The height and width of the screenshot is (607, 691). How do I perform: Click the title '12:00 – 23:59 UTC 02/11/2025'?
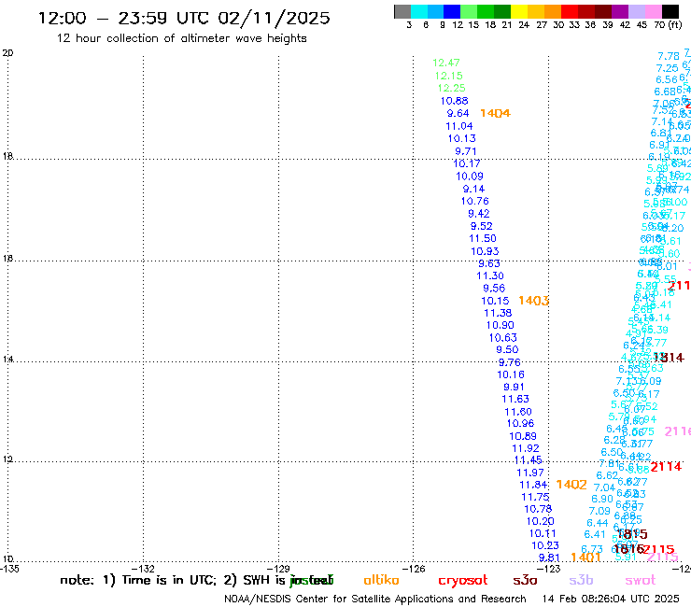tap(184, 18)
